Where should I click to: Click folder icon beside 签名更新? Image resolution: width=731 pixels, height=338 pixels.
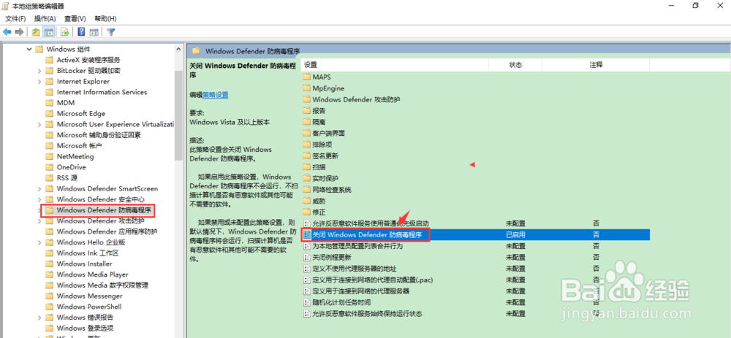click(x=306, y=155)
